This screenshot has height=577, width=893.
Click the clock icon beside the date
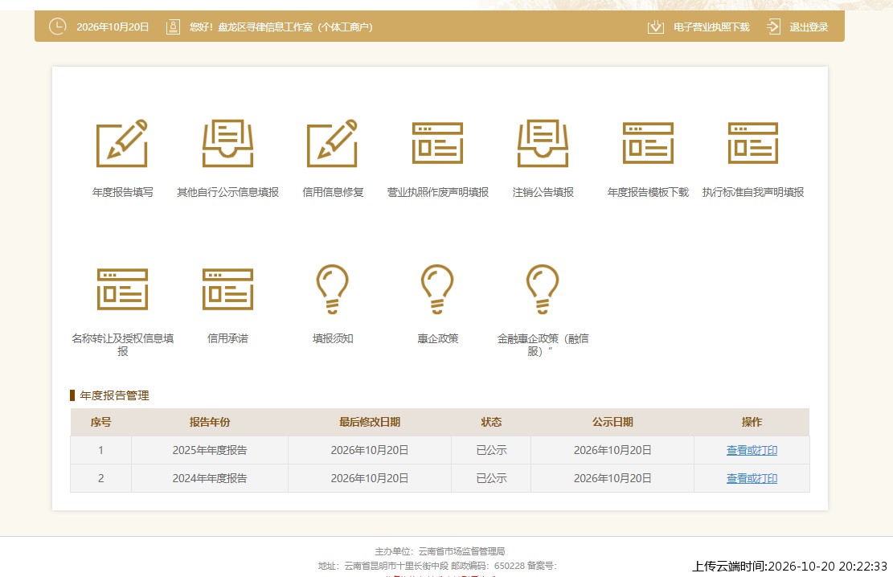pyautogui.click(x=58, y=27)
